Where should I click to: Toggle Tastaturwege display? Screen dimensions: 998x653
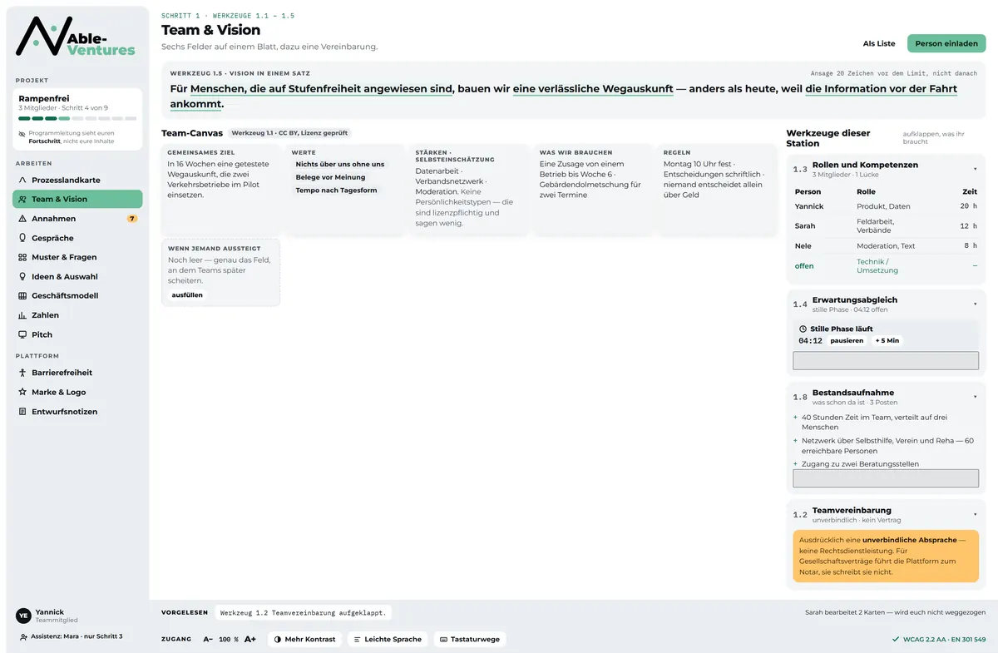tap(470, 639)
